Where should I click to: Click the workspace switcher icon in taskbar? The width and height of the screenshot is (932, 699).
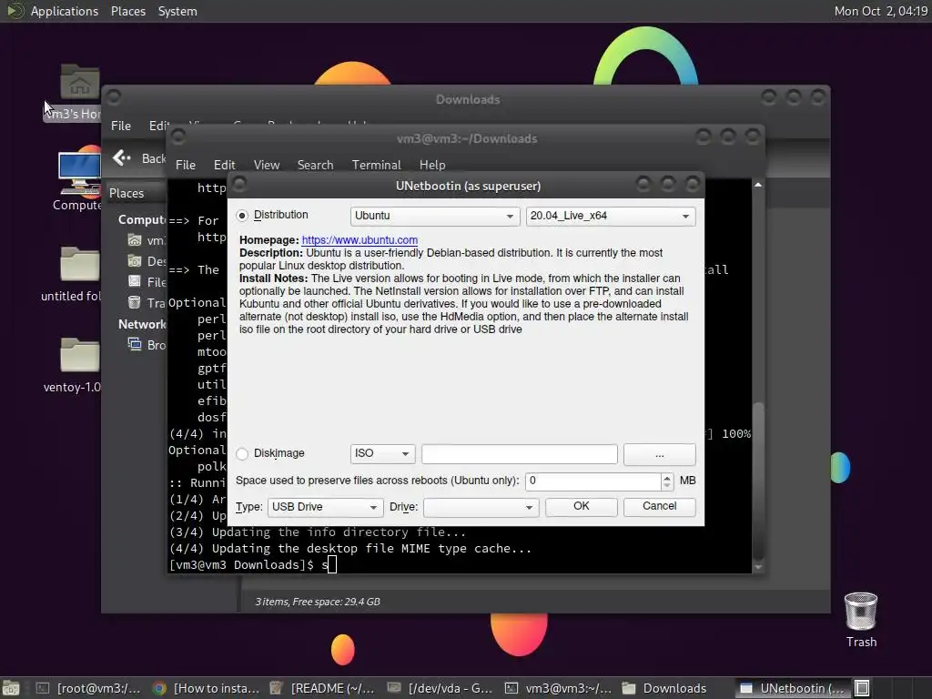pos(862,688)
